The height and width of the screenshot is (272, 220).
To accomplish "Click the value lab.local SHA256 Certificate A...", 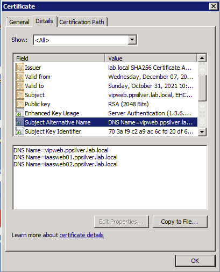I will [150, 68].
